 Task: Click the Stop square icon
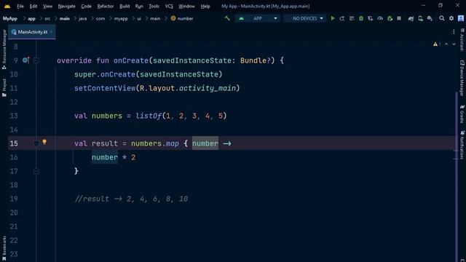click(399, 18)
